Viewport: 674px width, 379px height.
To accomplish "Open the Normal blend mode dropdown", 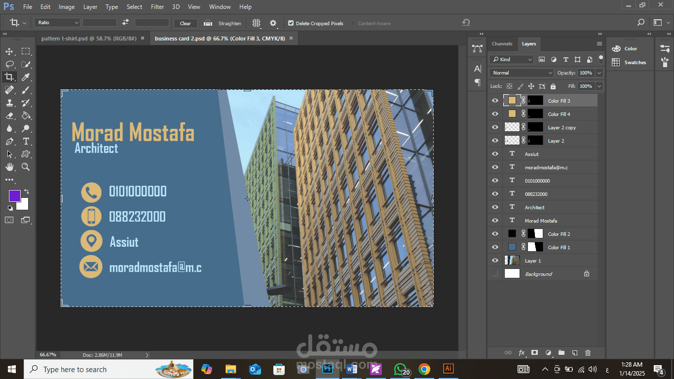I will pyautogui.click(x=522, y=73).
